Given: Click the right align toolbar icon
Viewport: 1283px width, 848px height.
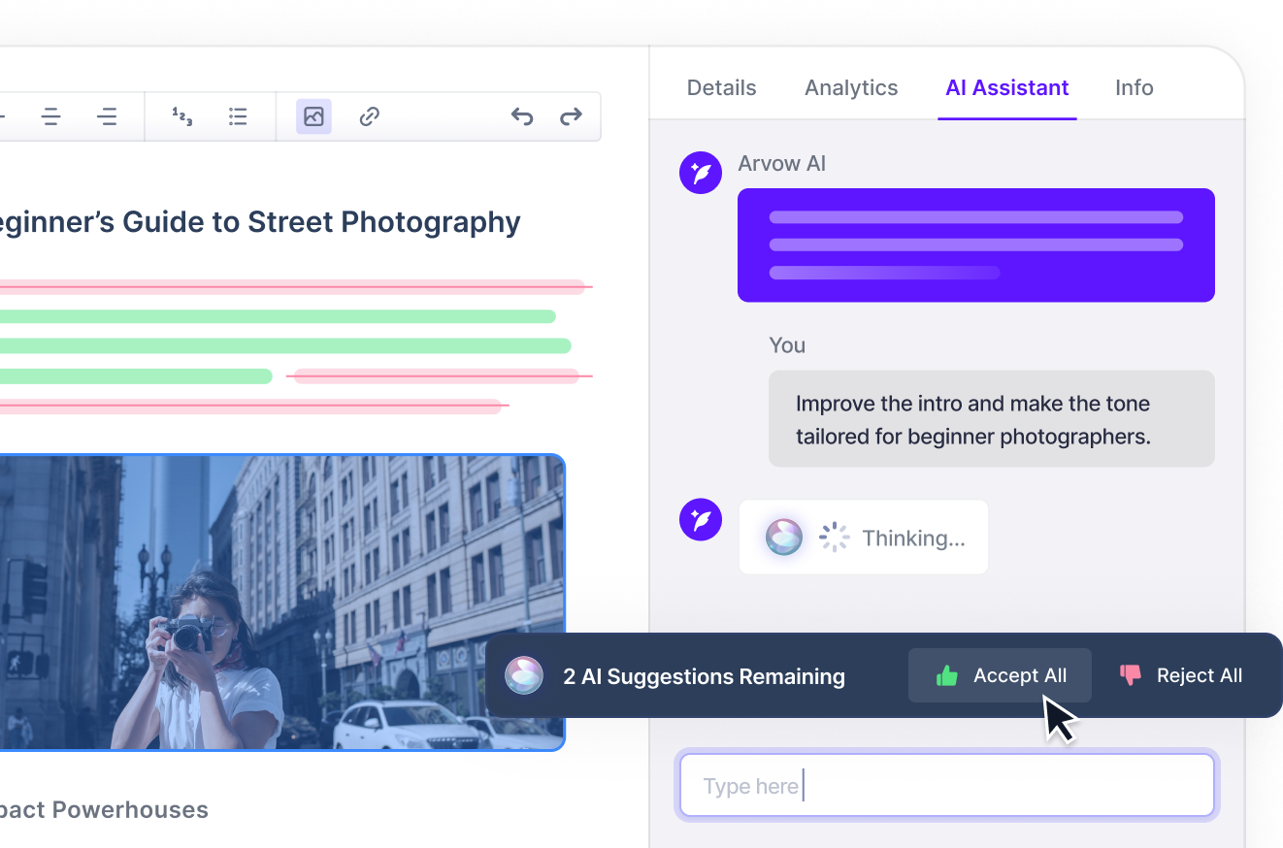Looking at the screenshot, I should pyautogui.click(x=107, y=116).
